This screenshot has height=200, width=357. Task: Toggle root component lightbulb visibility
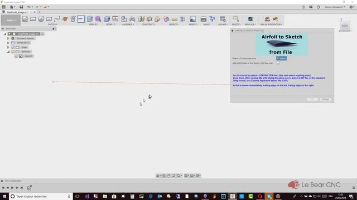pos(9,34)
